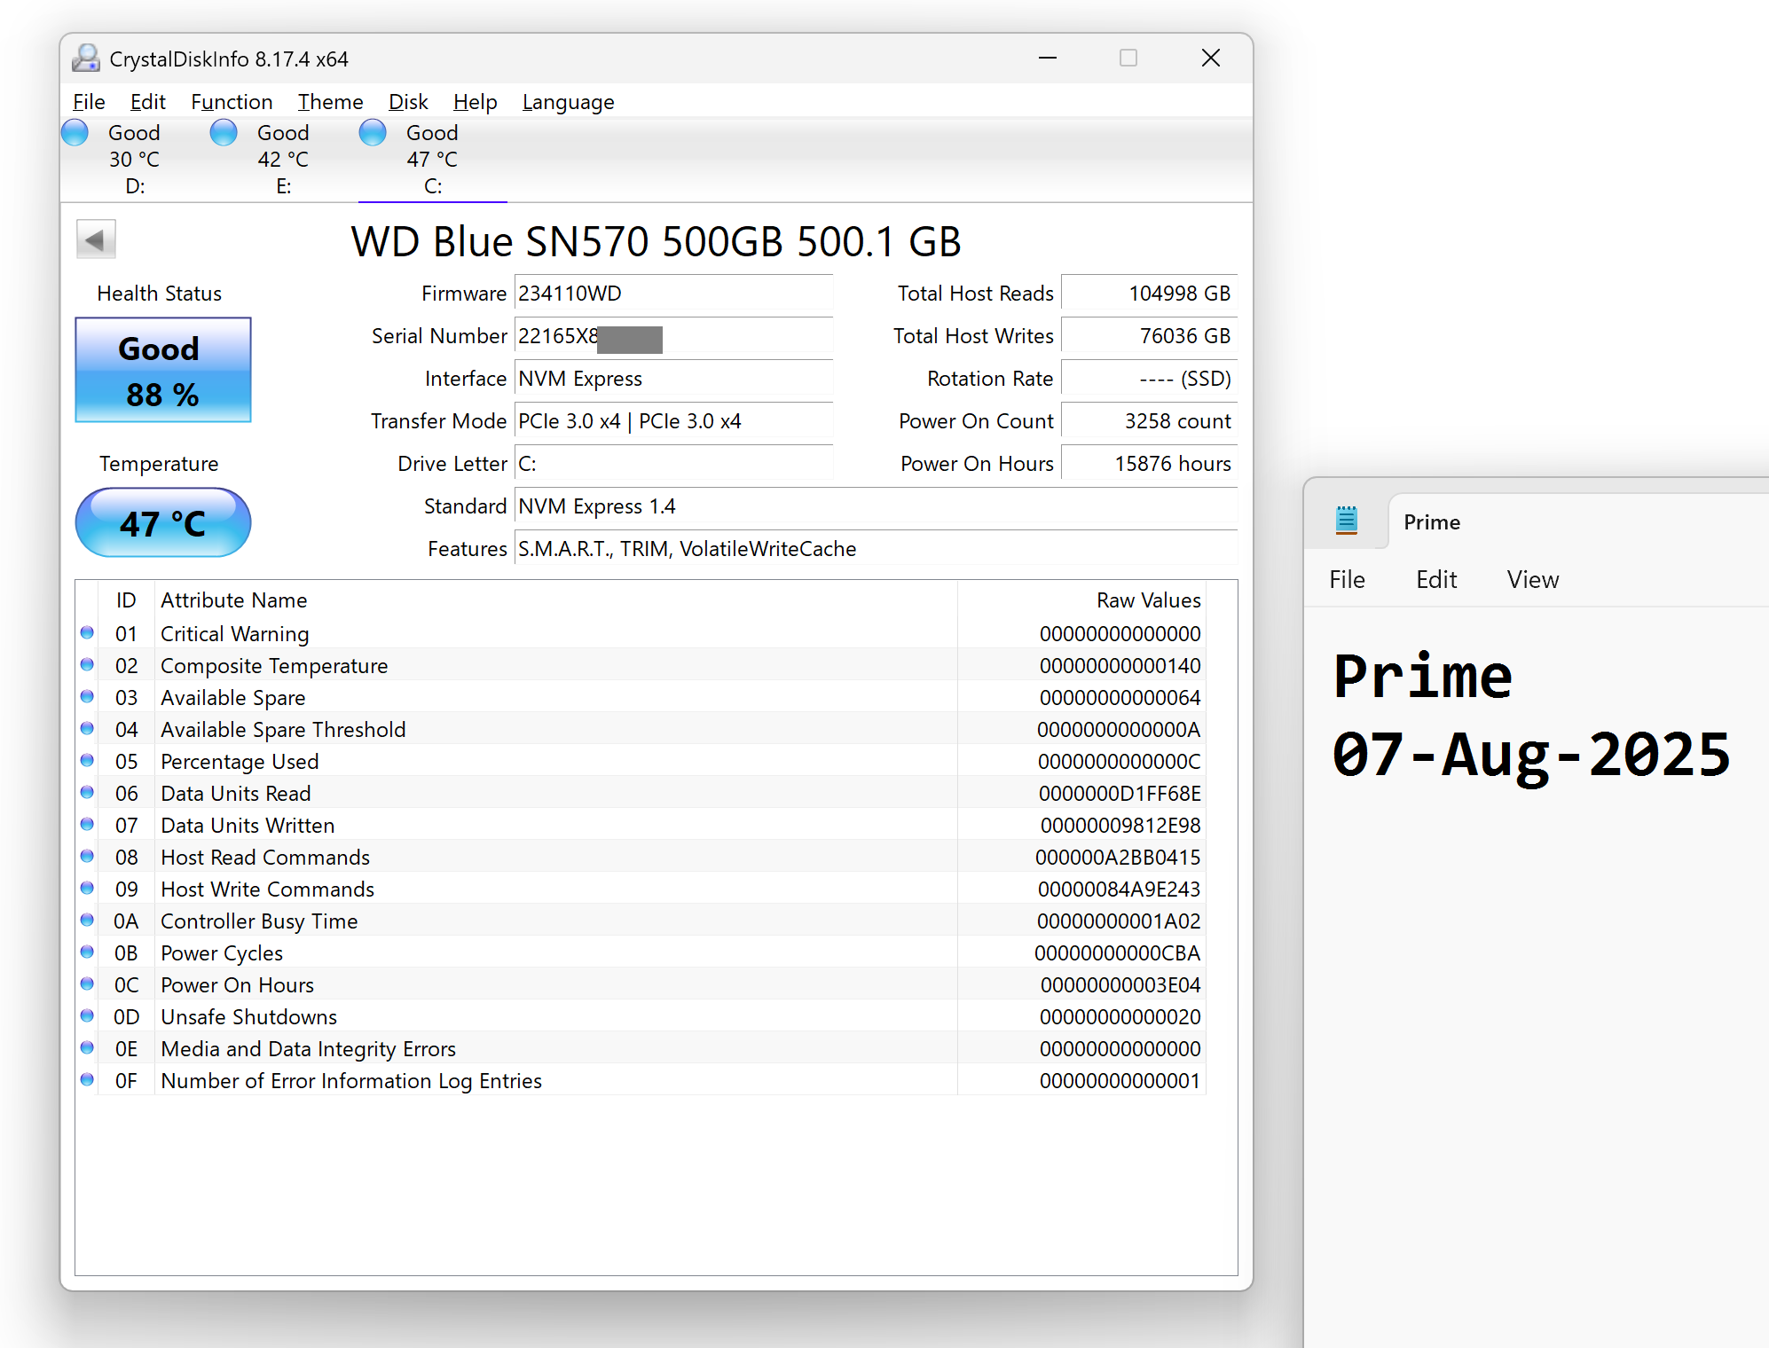Switch to the Prime tab in Notepad

pos(1431,522)
